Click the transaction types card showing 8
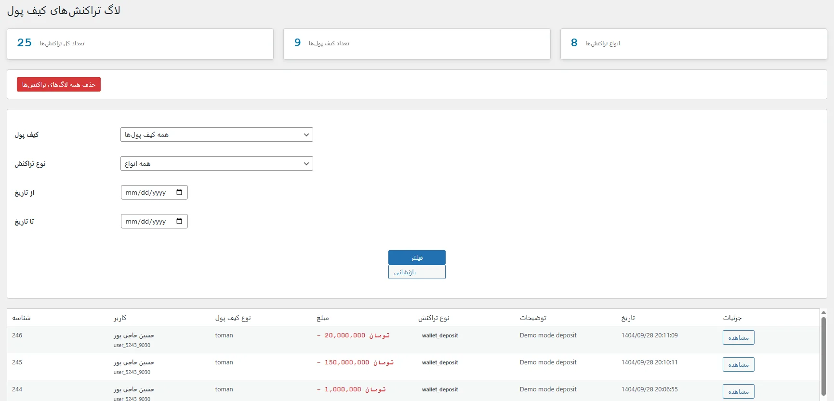This screenshot has height=401, width=834. 693,44
